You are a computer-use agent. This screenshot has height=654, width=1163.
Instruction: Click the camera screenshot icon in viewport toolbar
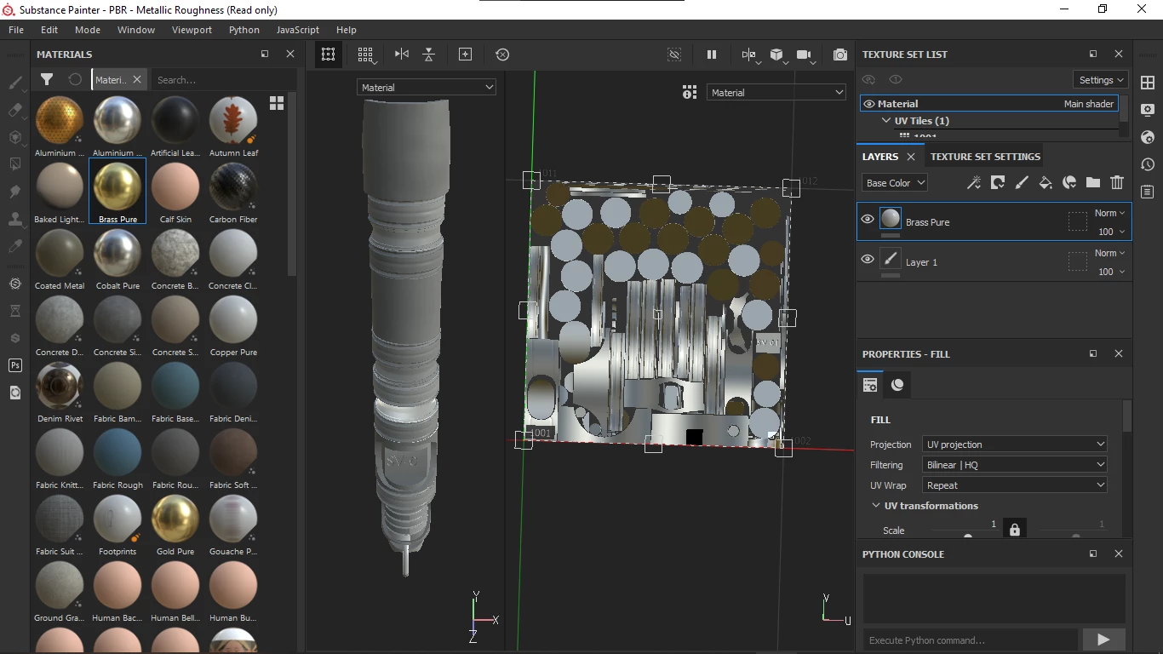[840, 54]
